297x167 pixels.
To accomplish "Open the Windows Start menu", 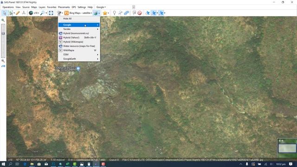I will pos(3,164).
